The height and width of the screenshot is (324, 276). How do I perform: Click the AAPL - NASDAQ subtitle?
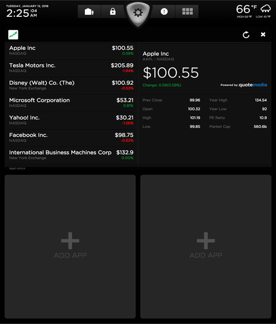coord(158,59)
